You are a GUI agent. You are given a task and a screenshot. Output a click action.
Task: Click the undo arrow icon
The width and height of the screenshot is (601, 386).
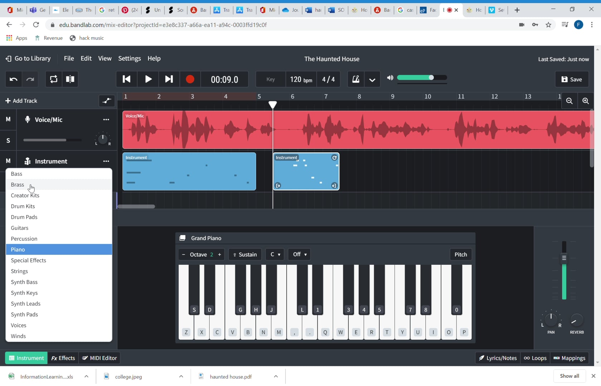(x=13, y=79)
